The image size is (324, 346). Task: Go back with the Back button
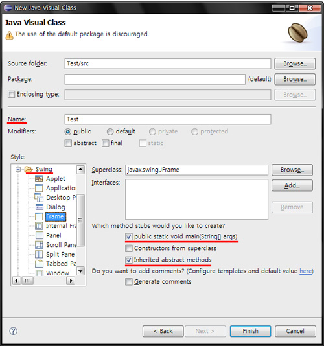pyautogui.click(x=163, y=331)
